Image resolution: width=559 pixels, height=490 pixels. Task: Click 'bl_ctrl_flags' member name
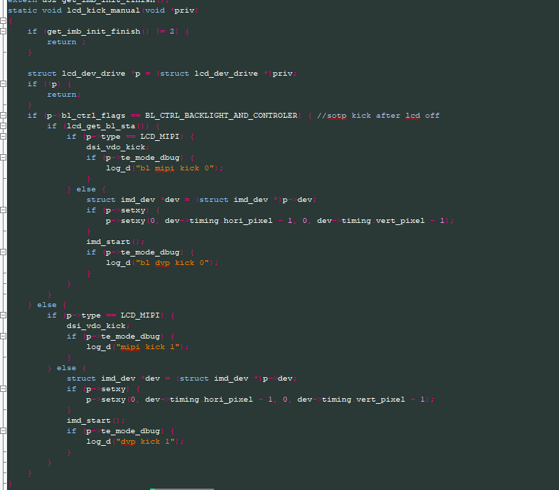pyautogui.click(x=93, y=116)
